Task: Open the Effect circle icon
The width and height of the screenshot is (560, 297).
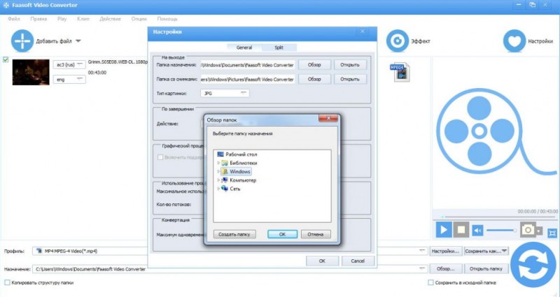Action: coord(397,41)
